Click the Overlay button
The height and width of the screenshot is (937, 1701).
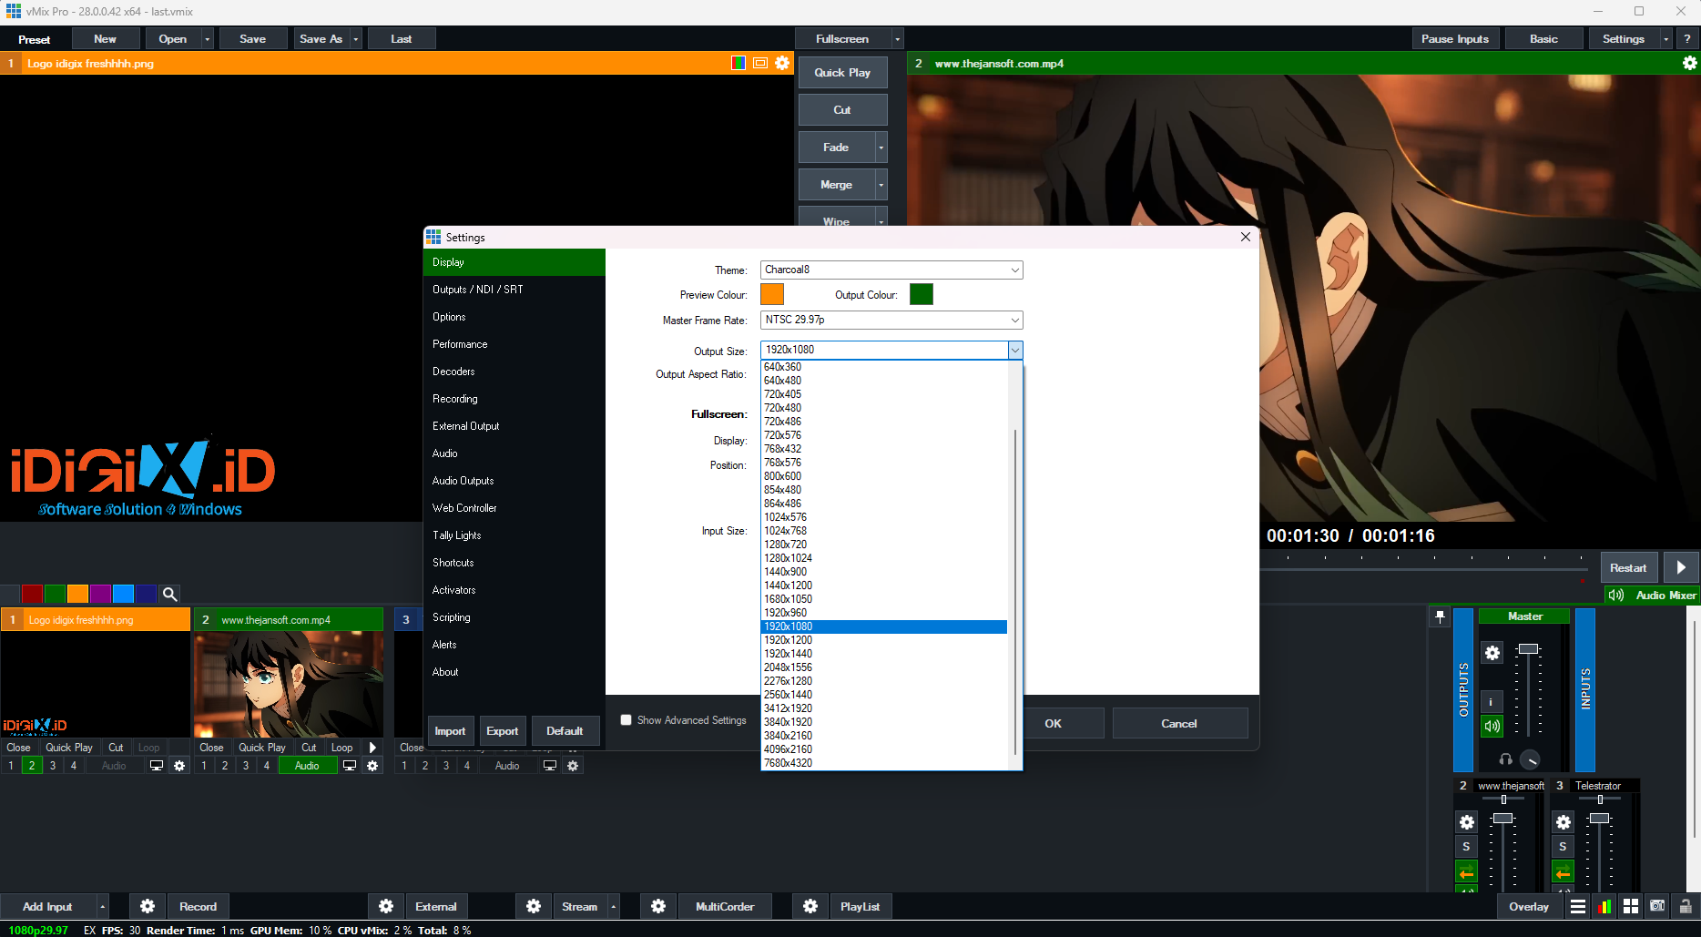coord(1529,906)
